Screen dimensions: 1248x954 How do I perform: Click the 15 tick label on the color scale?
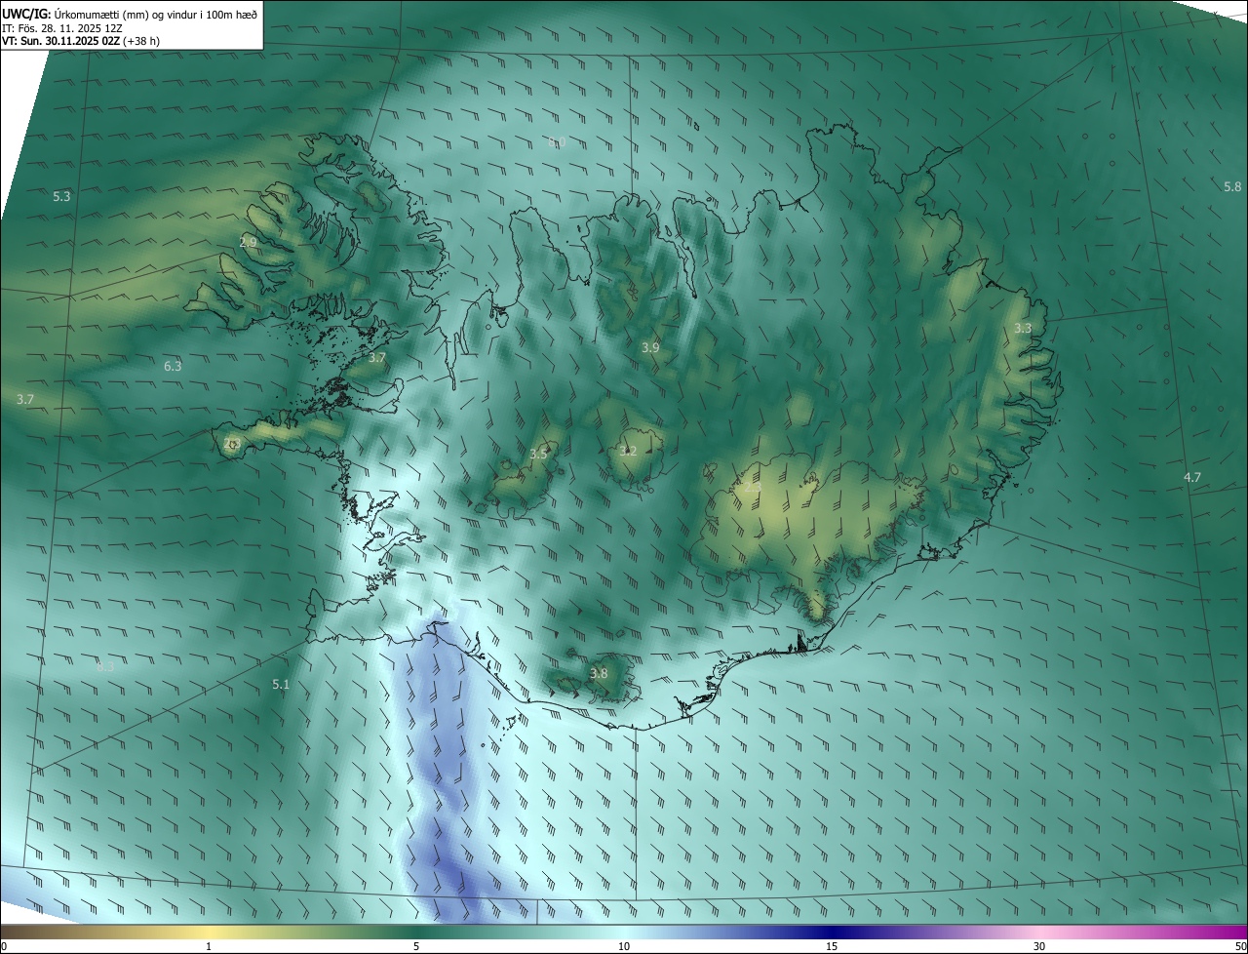pos(832,946)
